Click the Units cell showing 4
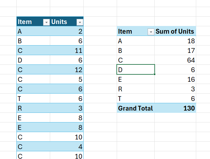The image size is (210, 159). point(67,146)
